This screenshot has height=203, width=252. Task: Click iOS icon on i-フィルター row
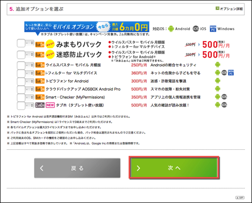(x=224, y=73)
